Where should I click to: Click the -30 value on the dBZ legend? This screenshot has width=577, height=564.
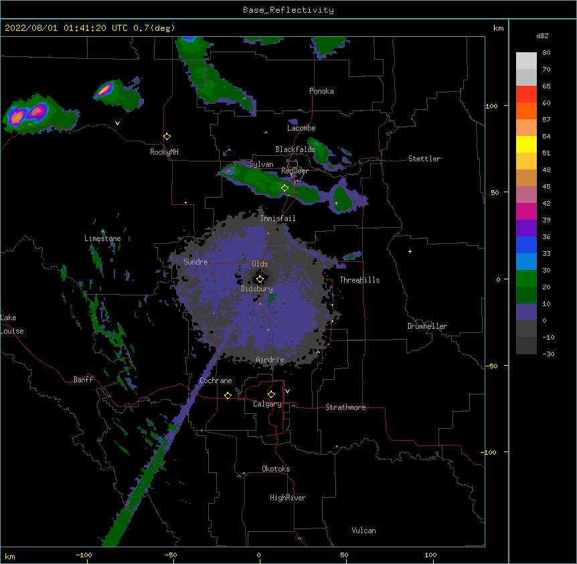[x=548, y=354]
